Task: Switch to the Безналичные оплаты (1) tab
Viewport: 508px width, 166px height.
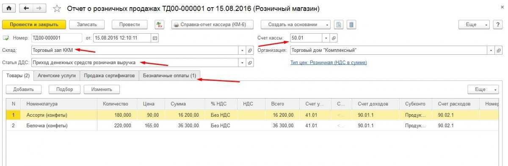Action: 169,76
